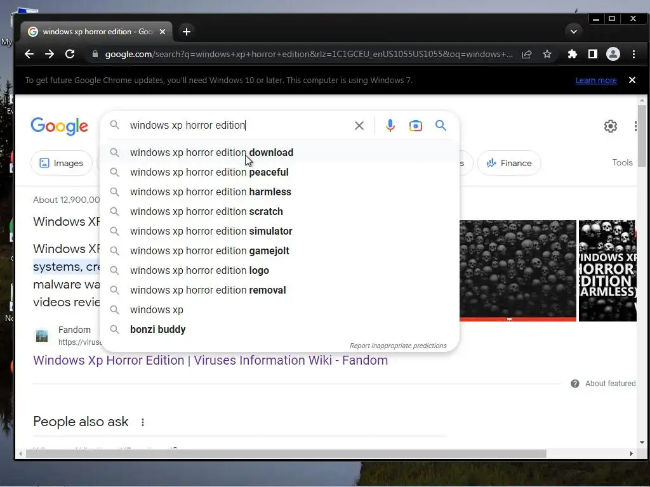Screen dimensions: 650x487
Task: Filter results with the Images chip
Action: pyautogui.click(x=62, y=163)
